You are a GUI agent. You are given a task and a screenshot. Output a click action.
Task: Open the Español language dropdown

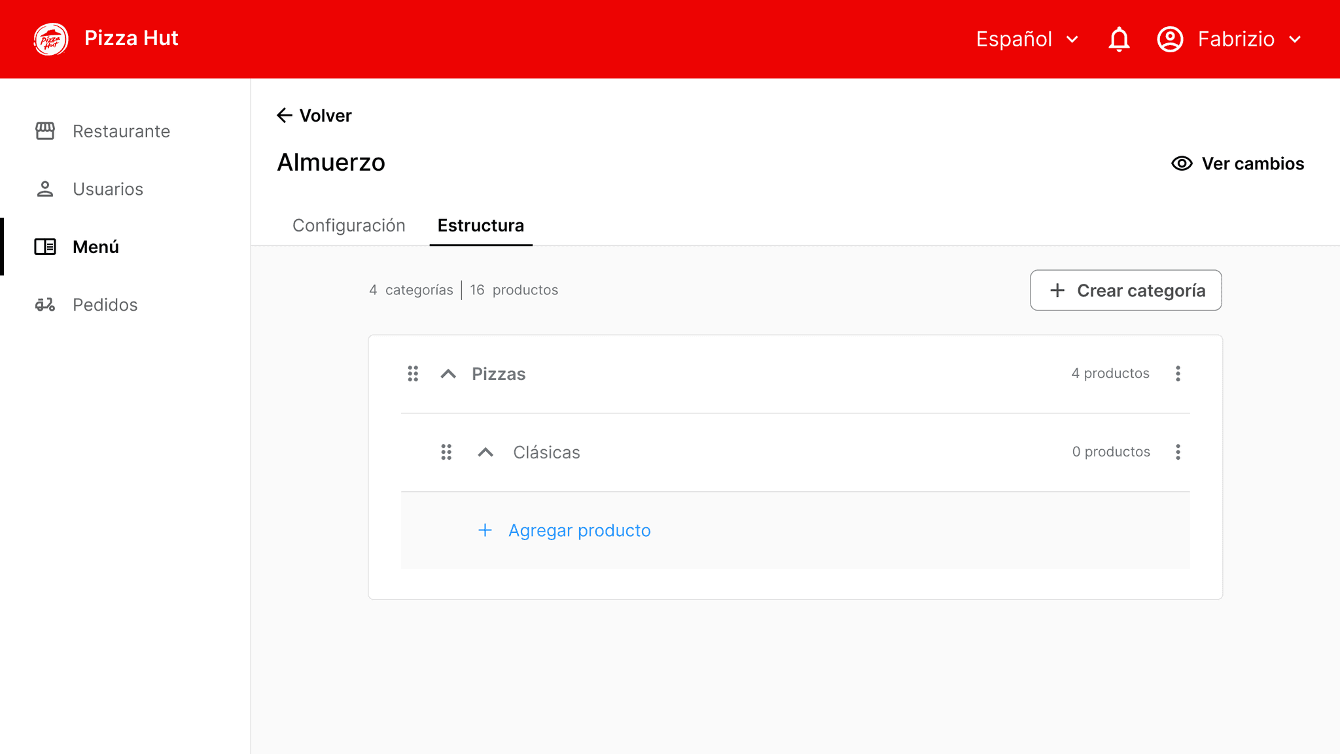[1027, 39]
